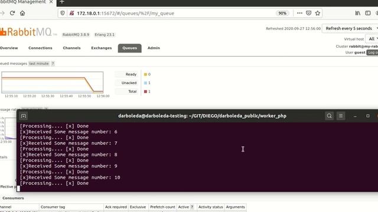Click the RabbitMQ 3.8.9 version label
This screenshot has height=212, width=378.
pyautogui.click(x=76, y=35)
